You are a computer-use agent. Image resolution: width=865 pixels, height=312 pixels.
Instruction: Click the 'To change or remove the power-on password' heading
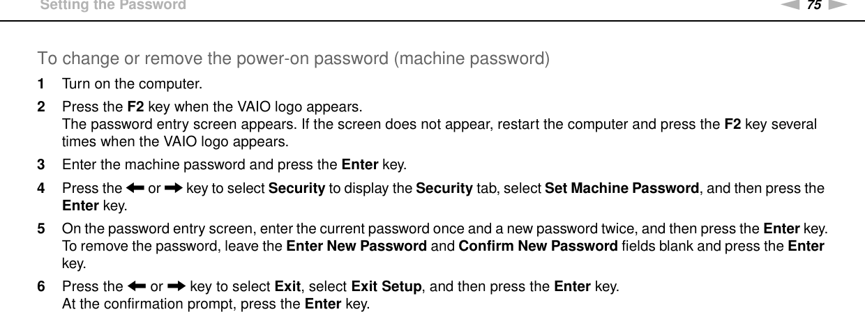coord(294,58)
